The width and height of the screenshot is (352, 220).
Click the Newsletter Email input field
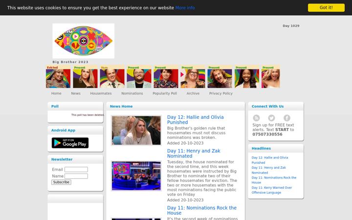(x=76, y=170)
